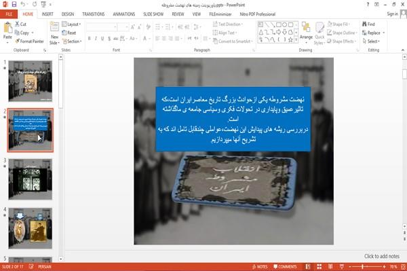Toggle text Shadow
Screen dimensions: 407x271
(x=109, y=39)
